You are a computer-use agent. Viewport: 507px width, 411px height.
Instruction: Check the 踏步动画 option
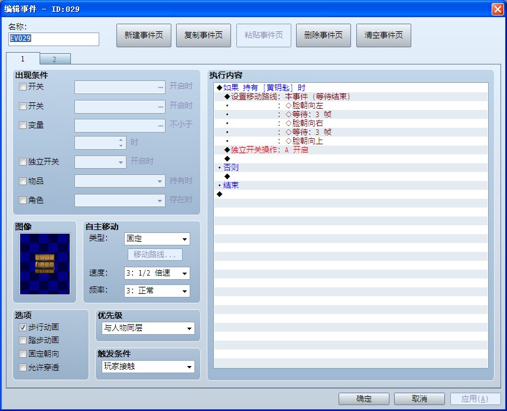tap(22, 341)
